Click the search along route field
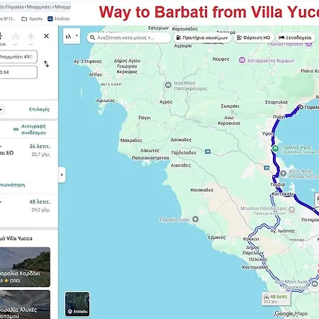Screen dimensions: 319x319 129,38
